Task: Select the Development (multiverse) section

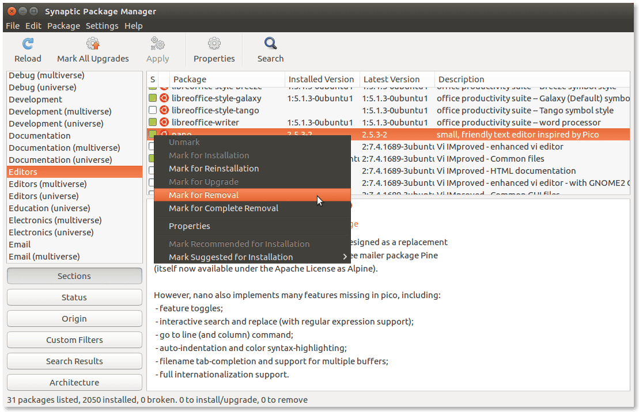Action: 74,112
